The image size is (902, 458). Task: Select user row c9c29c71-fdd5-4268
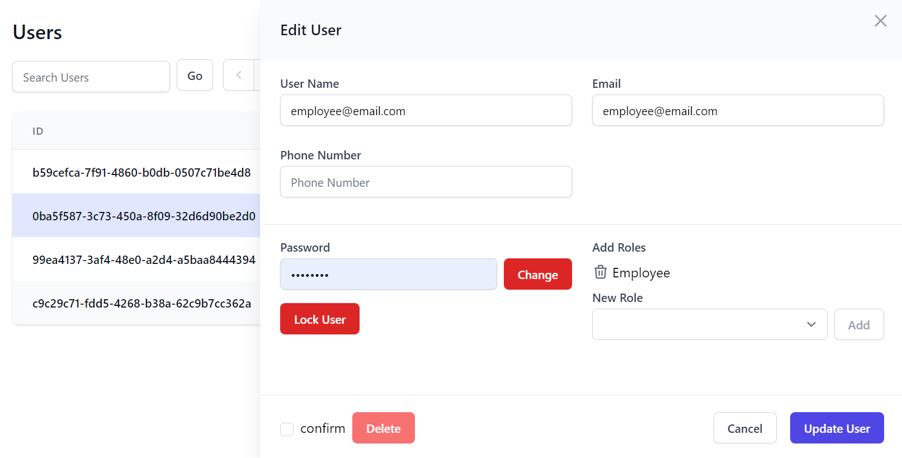tap(136, 303)
